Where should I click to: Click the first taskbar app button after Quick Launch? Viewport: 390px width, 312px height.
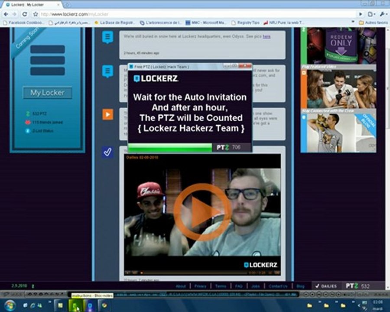click(x=60, y=305)
